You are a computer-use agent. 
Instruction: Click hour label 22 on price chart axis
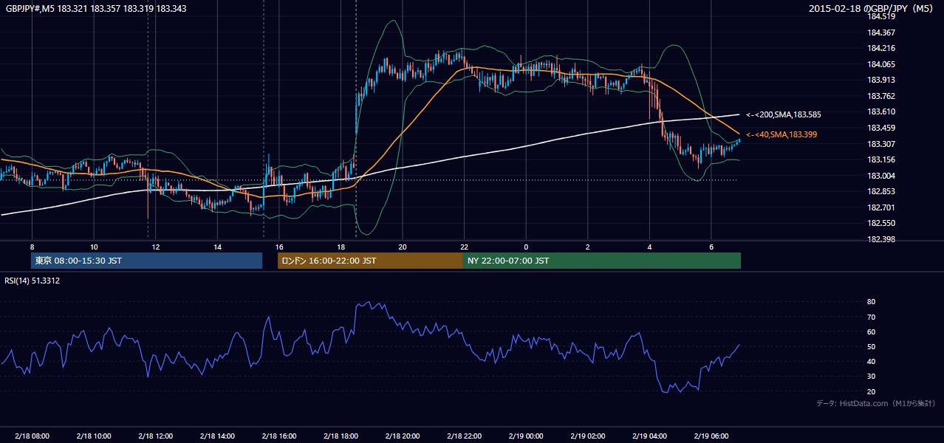click(x=464, y=247)
